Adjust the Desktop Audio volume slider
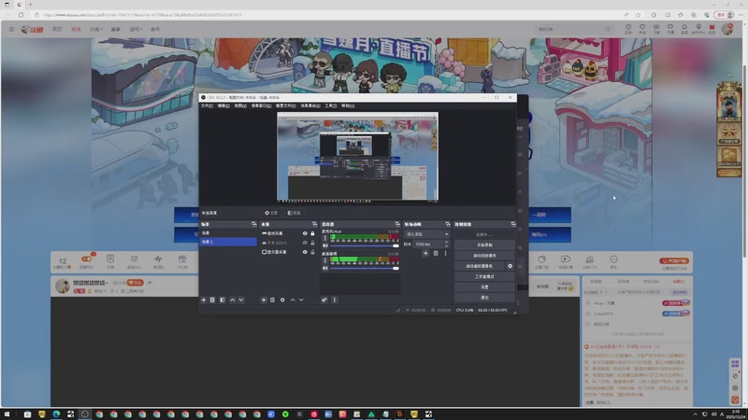Image resolution: width=748 pixels, height=420 pixels. pyautogui.click(x=365, y=268)
